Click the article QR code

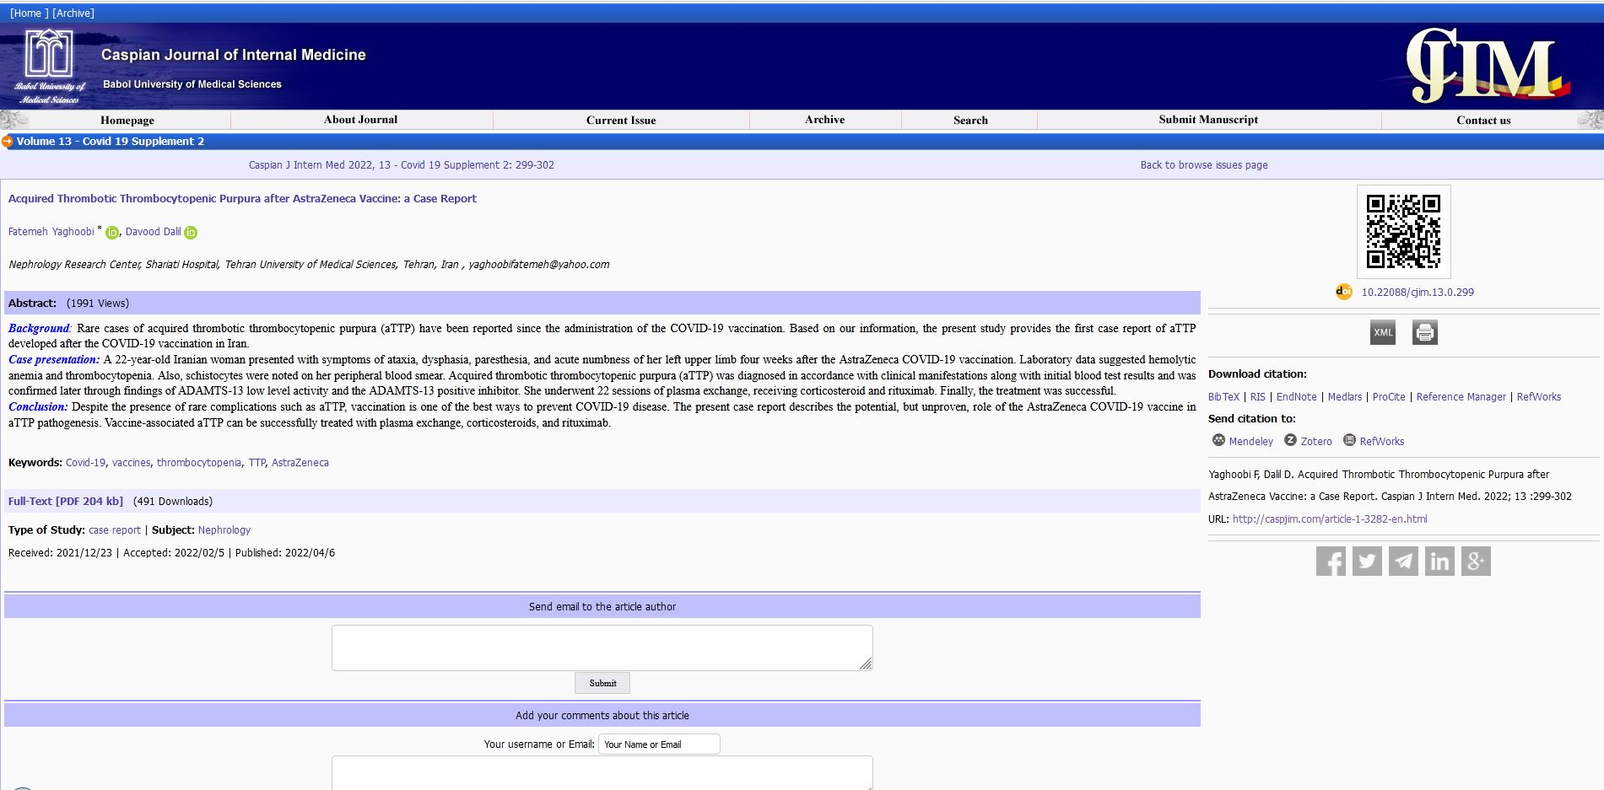click(x=1403, y=231)
